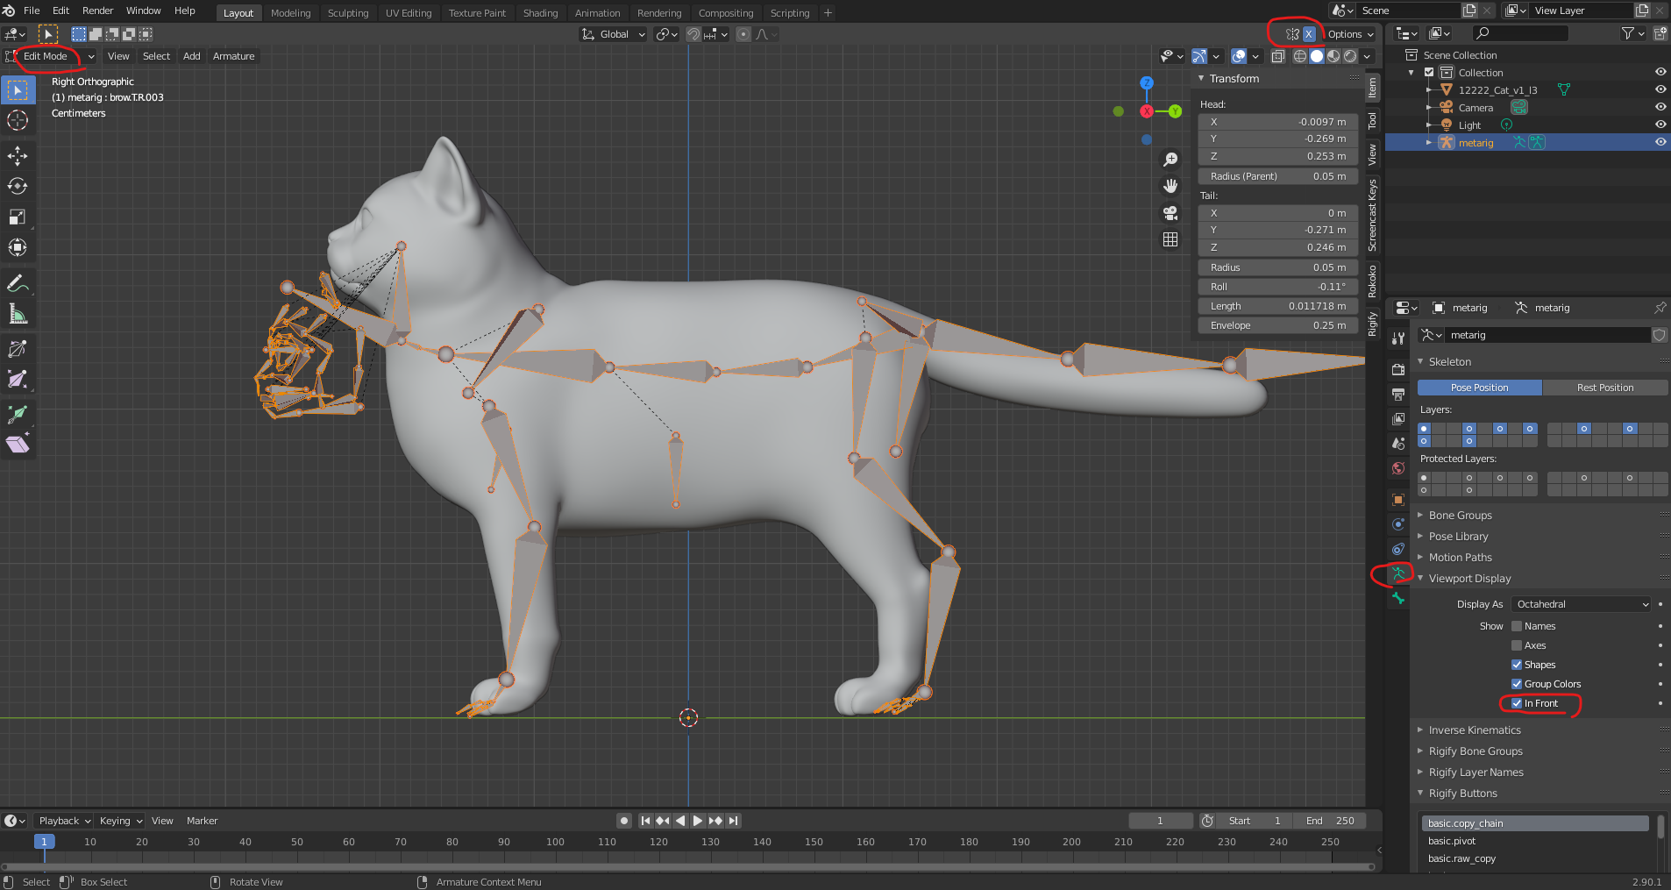This screenshot has width=1671, height=890.
Task: Open the Render menu
Action: (97, 11)
